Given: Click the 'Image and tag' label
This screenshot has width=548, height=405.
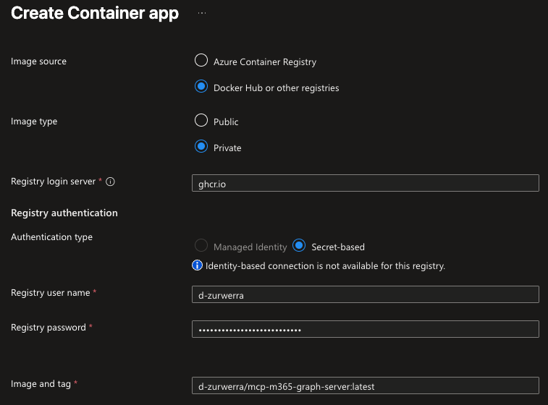Looking at the screenshot, I should (x=41, y=384).
